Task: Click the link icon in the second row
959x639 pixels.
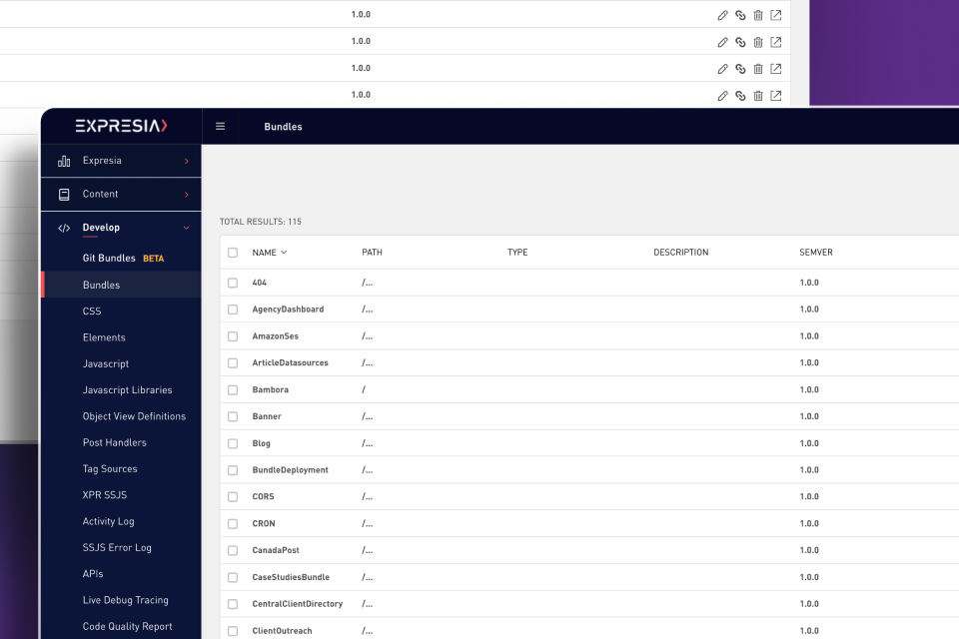Action: [x=740, y=42]
